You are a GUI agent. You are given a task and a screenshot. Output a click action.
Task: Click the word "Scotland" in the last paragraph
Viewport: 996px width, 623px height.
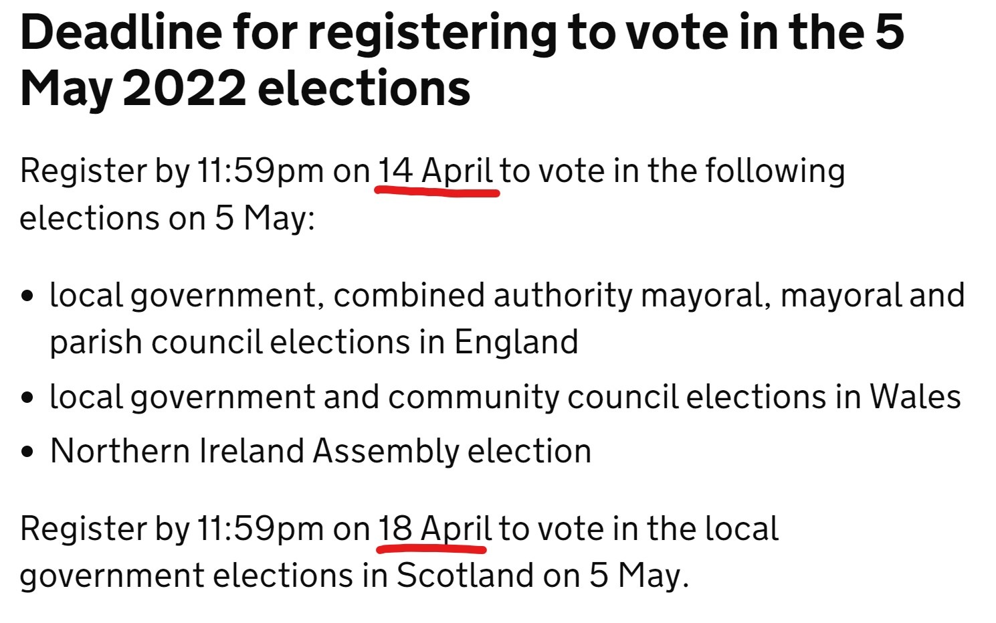coord(465,575)
